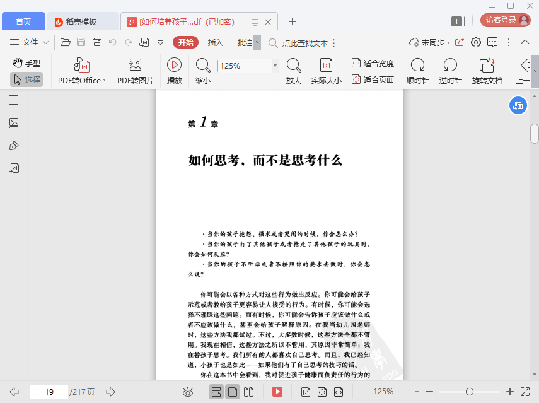Start the 播放 slideshow

pos(174,71)
